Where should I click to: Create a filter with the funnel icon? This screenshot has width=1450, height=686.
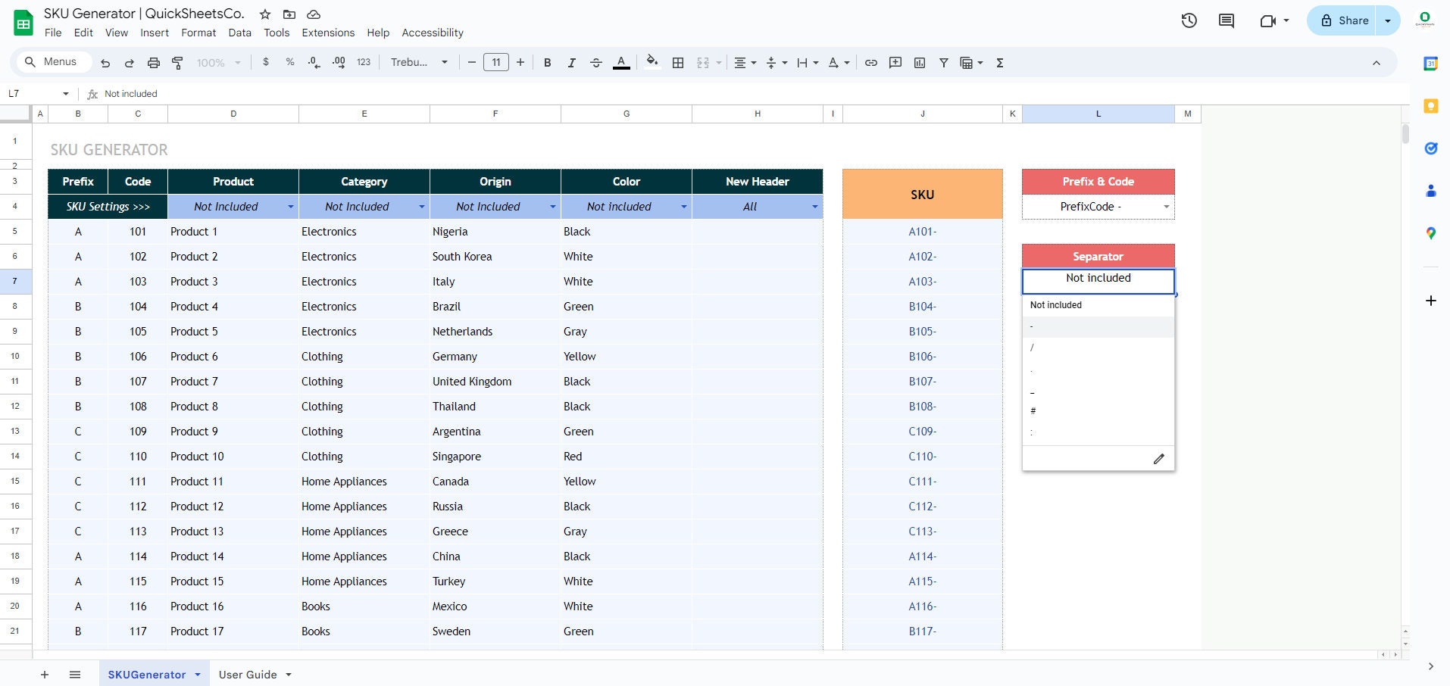(x=943, y=62)
